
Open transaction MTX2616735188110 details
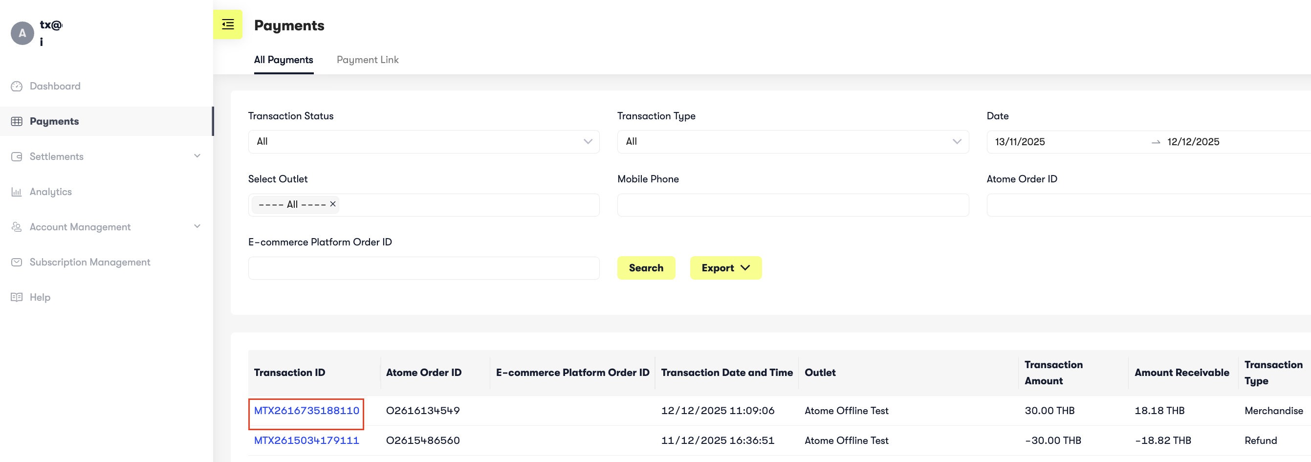(306, 411)
